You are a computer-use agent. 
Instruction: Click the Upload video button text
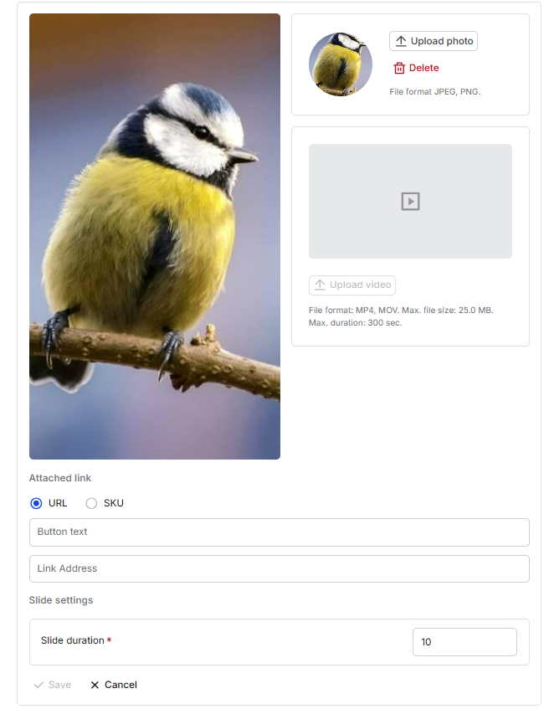360,285
